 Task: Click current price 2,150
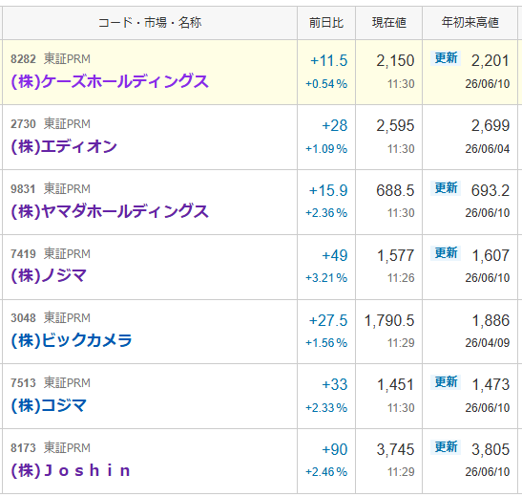click(x=395, y=61)
